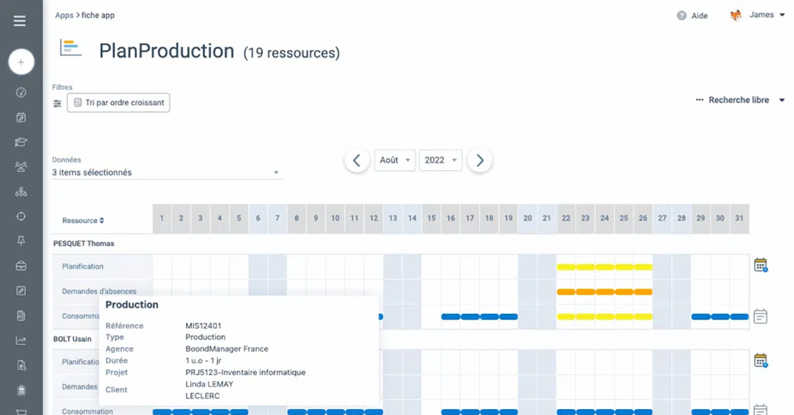Click the Tri par ordre croissant button
The height and width of the screenshot is (415, 794).
(118, 103)
